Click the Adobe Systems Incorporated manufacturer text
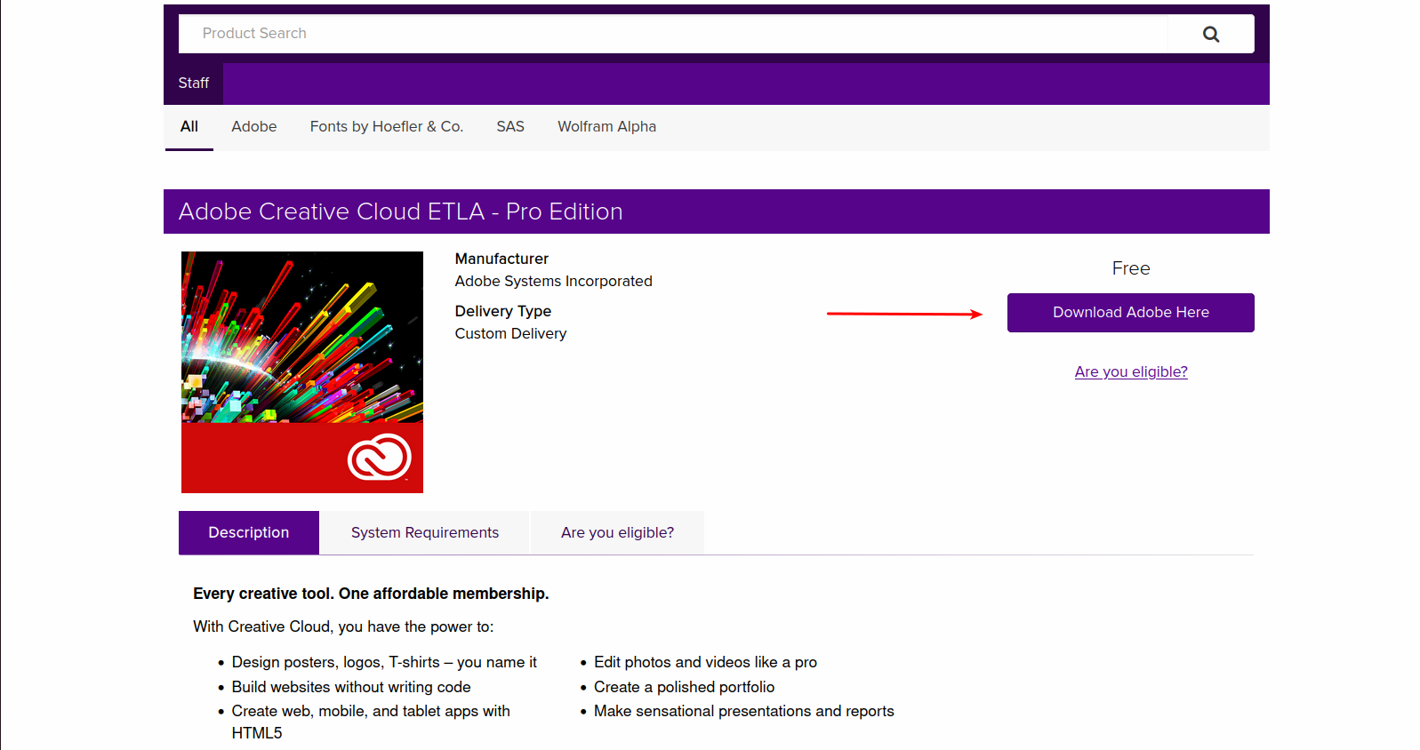 [554, 282]
